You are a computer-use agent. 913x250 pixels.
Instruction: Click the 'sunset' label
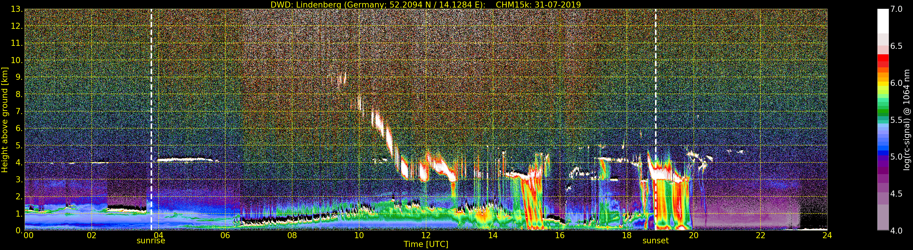pos(656,241)
